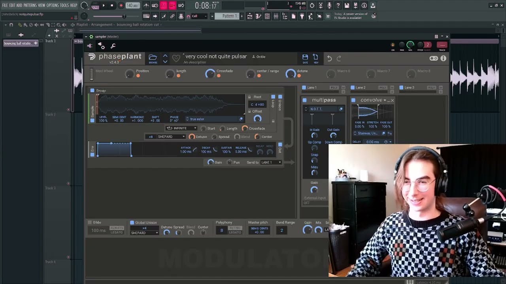Click the Pattern 1 selector button
The width and height of the screenshot is (506, 284).
pyautogui.click(x=228, y=16)
